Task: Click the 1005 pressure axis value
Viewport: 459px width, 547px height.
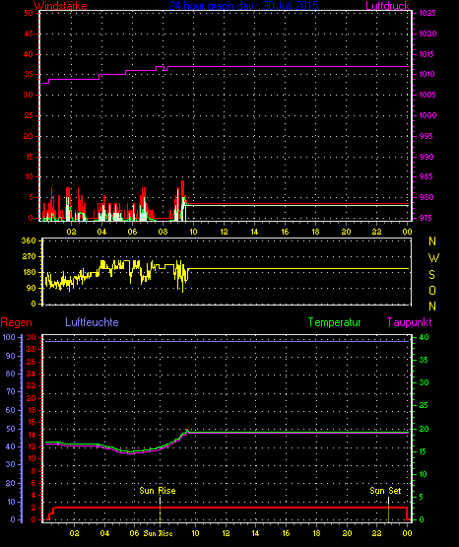Action: coord(427,95)
